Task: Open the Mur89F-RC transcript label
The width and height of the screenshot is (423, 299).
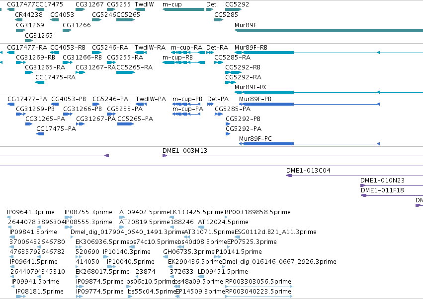Action: 251,87
